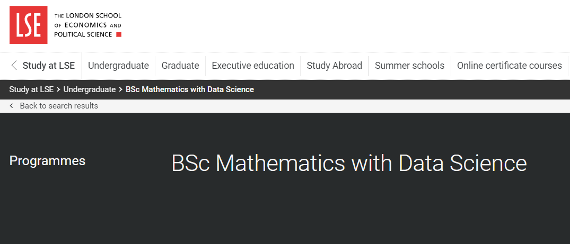Click the Programmes sidebar heading
The height and width of the screenshot is (244, 570).
tap(47, 161)
